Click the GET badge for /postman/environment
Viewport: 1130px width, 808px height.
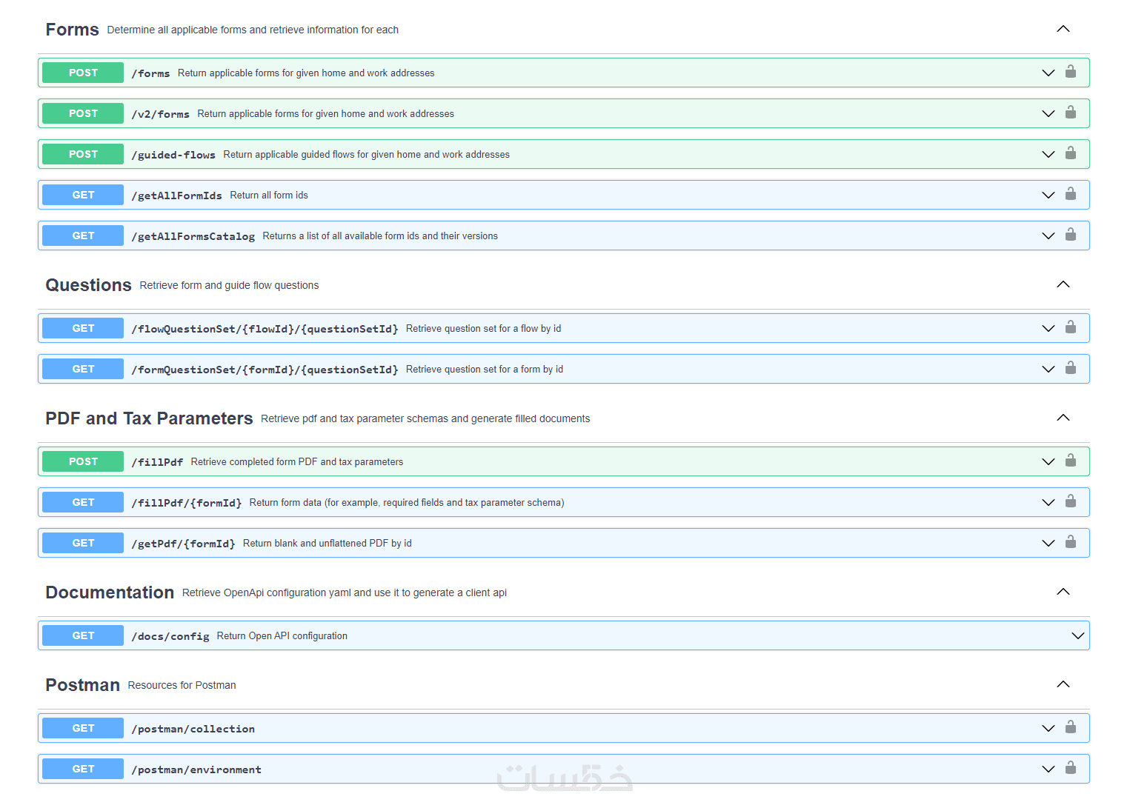coord(83,769)
